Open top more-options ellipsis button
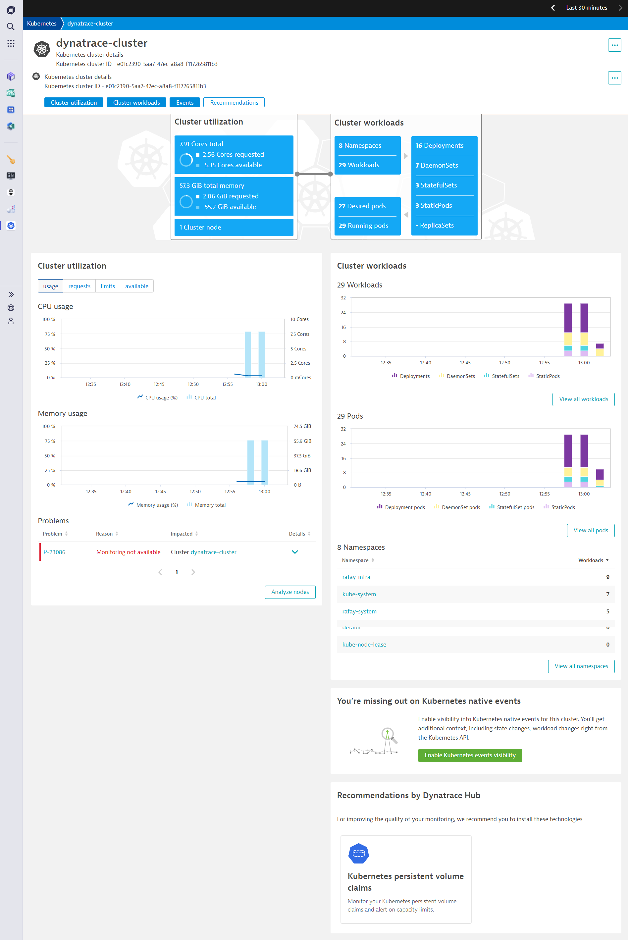The image size is (628, 940). click(x=614, y=45)
